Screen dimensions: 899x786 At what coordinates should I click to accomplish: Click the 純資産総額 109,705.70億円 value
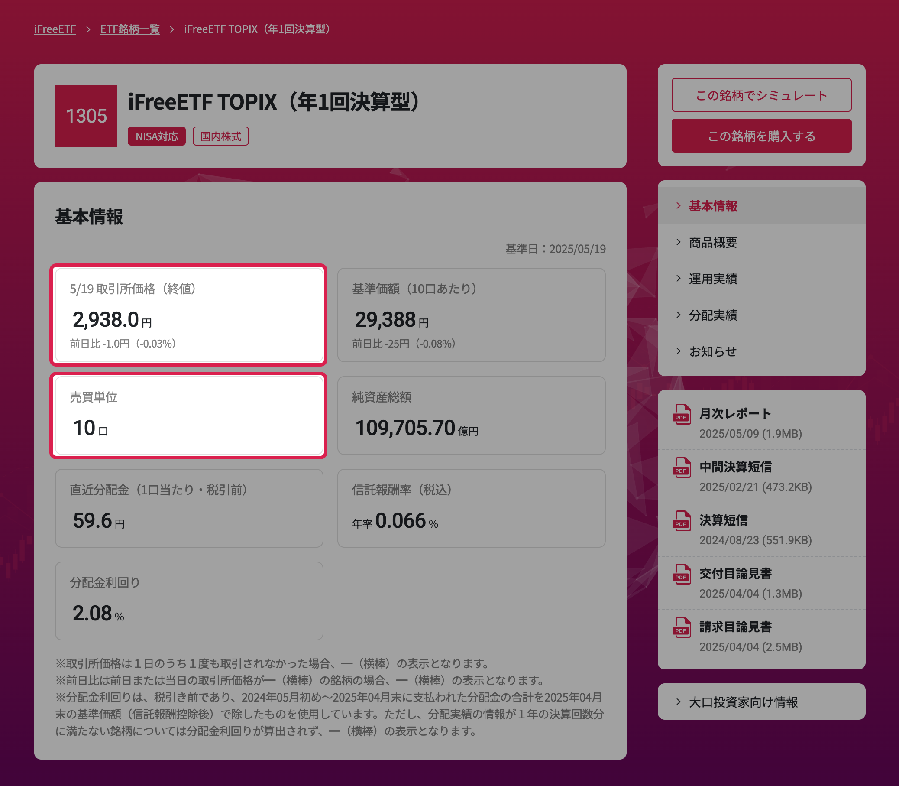tap(416, 428)
